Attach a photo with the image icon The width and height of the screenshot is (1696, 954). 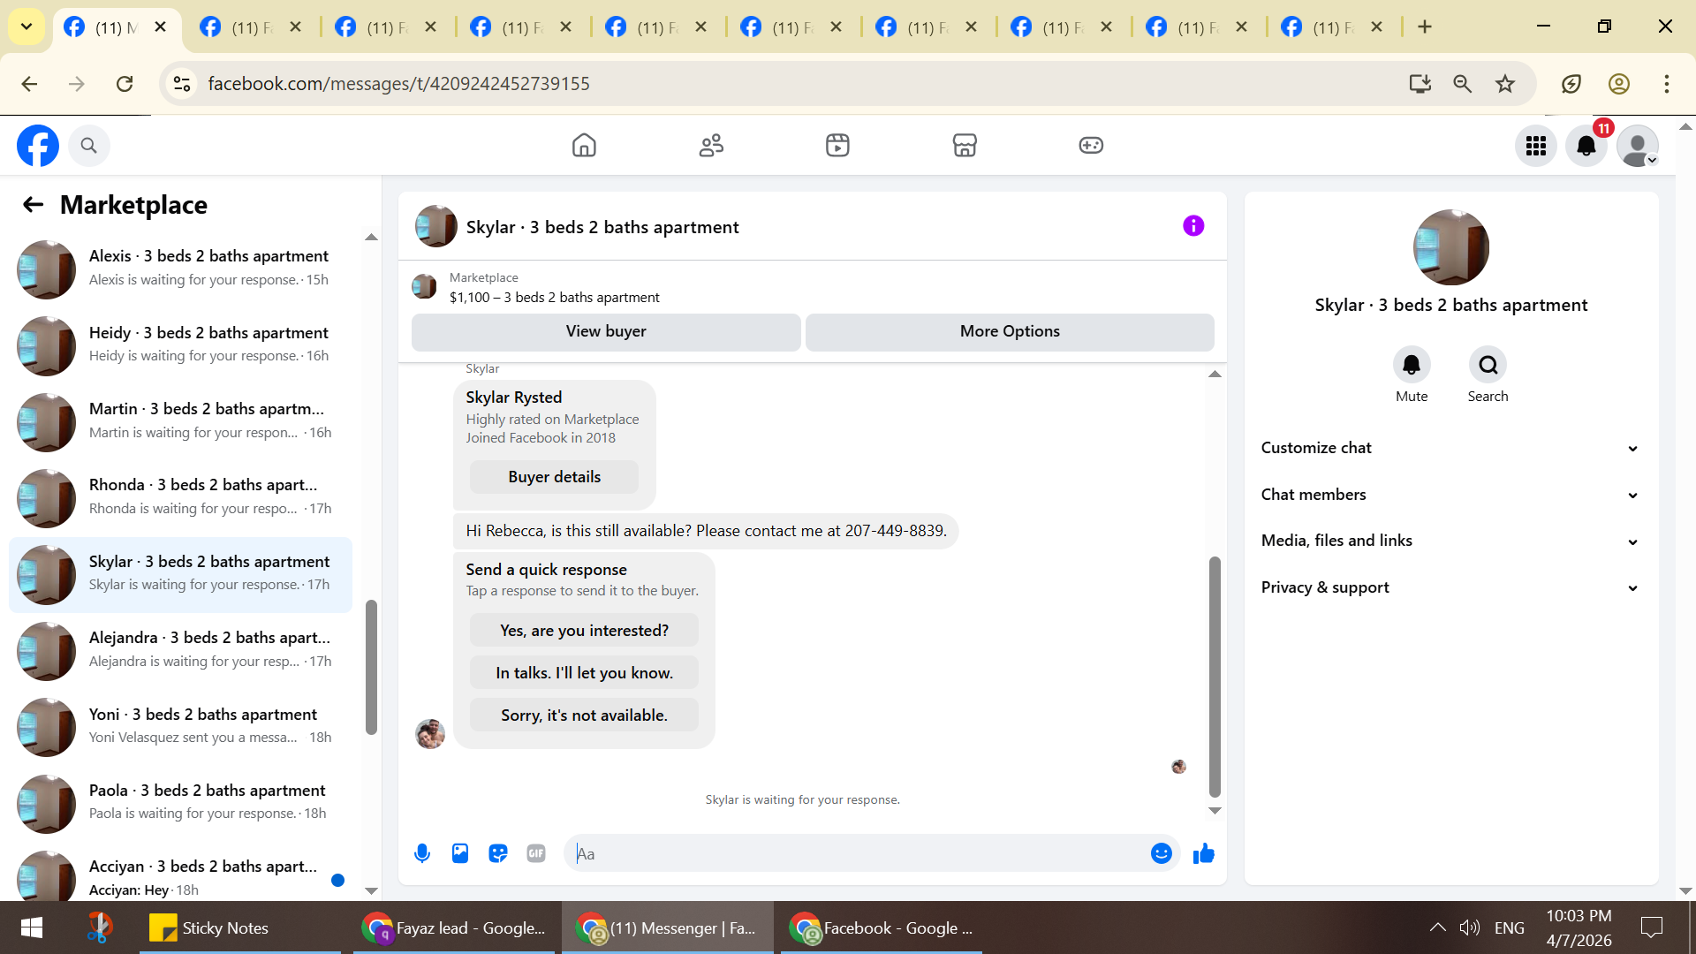click(x=460, y=853)
